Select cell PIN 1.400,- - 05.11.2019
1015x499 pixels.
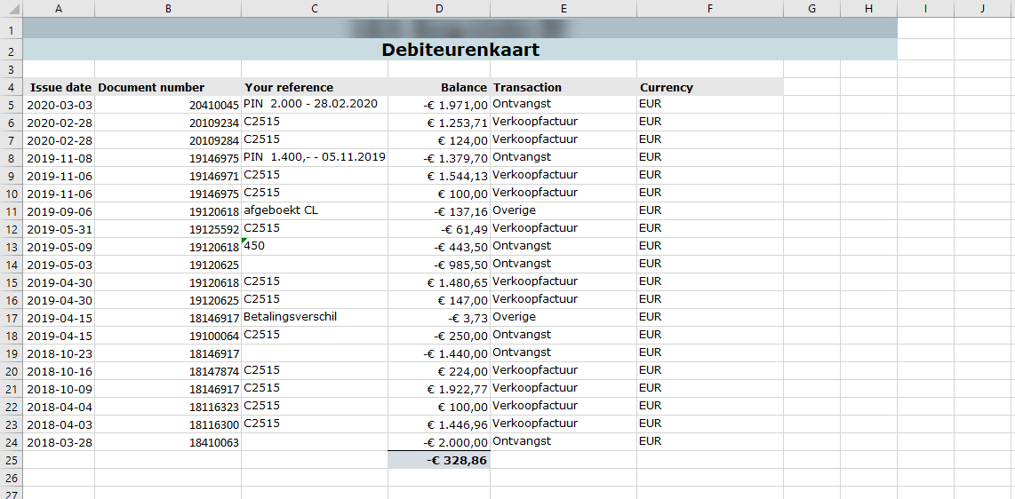point(315,158)
